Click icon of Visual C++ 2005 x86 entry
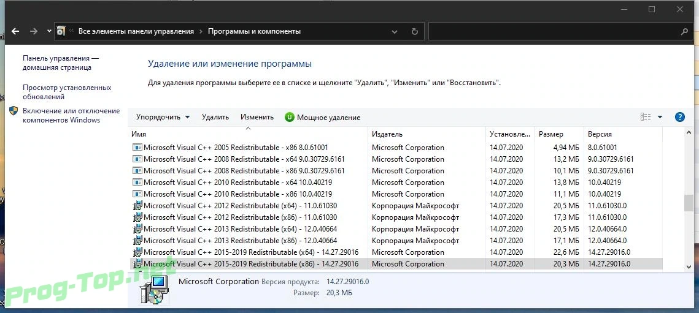Screen dimensions: 699x313 click(137, 148)
